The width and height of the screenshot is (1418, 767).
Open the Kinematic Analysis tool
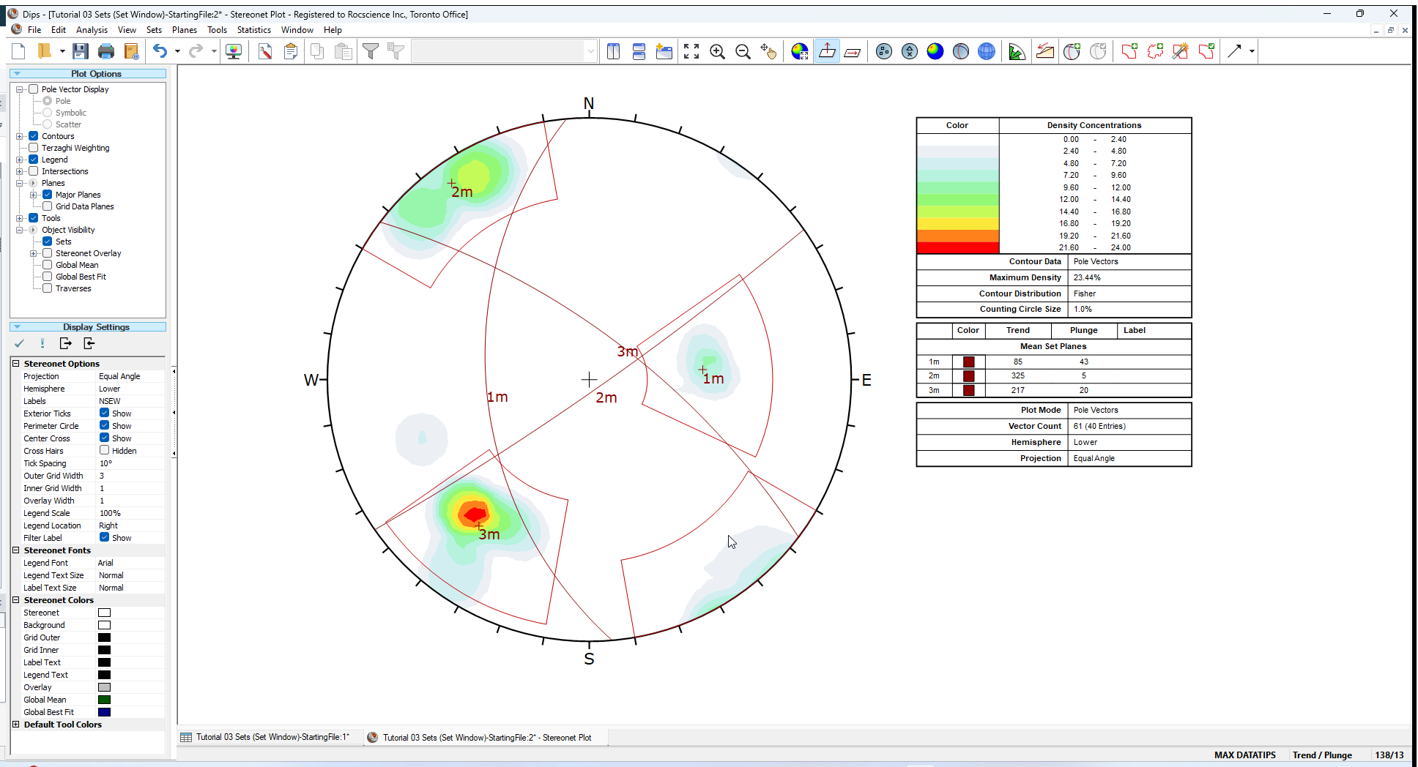[1044, 51]
